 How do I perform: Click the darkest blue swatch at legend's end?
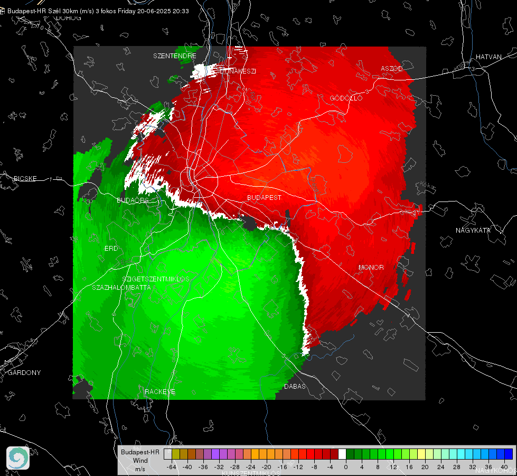point(509,454)
